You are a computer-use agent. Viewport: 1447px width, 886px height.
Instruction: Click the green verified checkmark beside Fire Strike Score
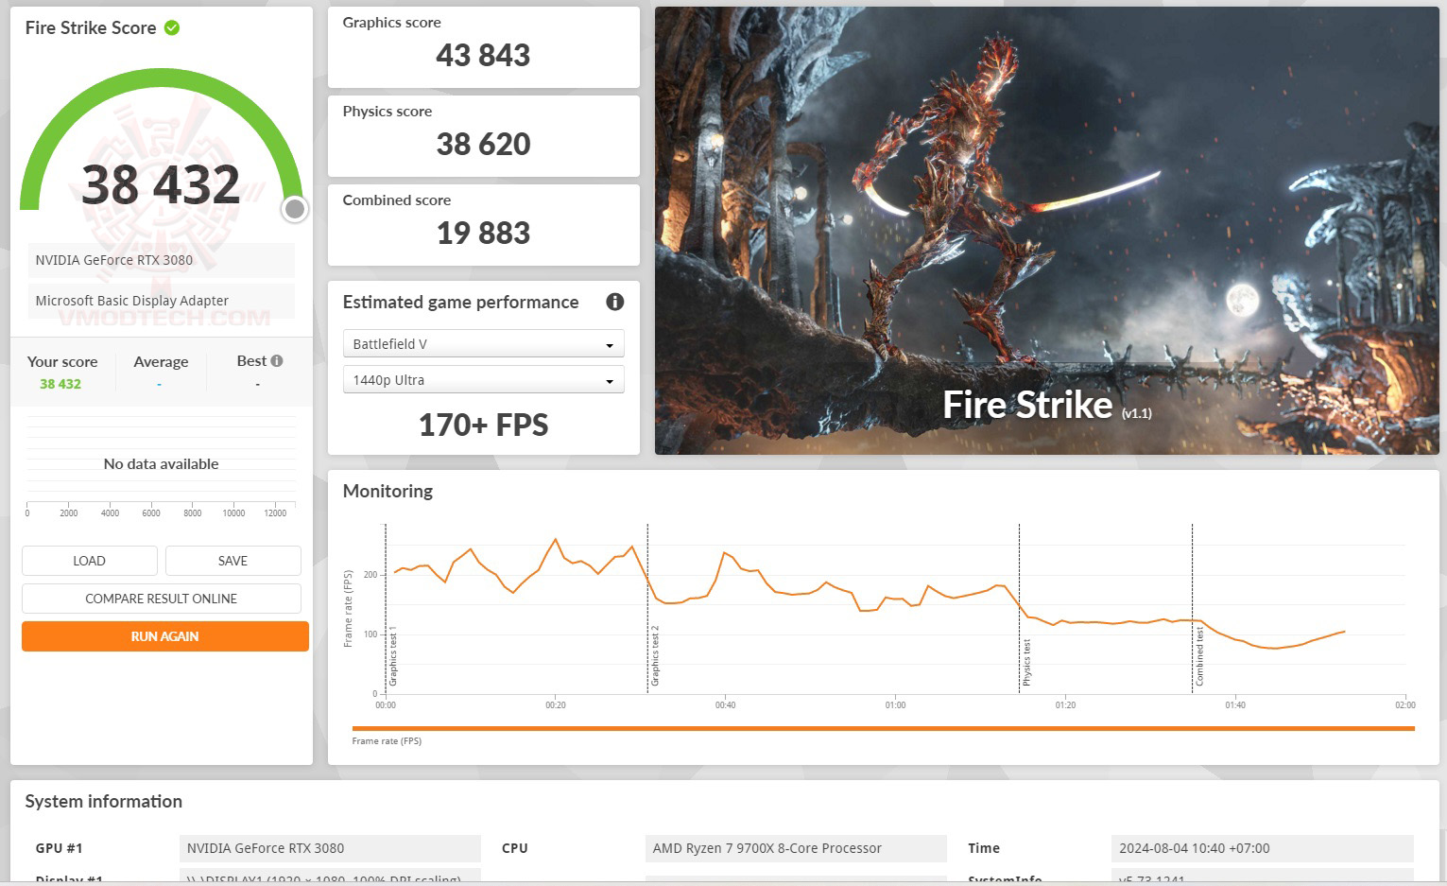pyautogui.click(x=172, y=27)
